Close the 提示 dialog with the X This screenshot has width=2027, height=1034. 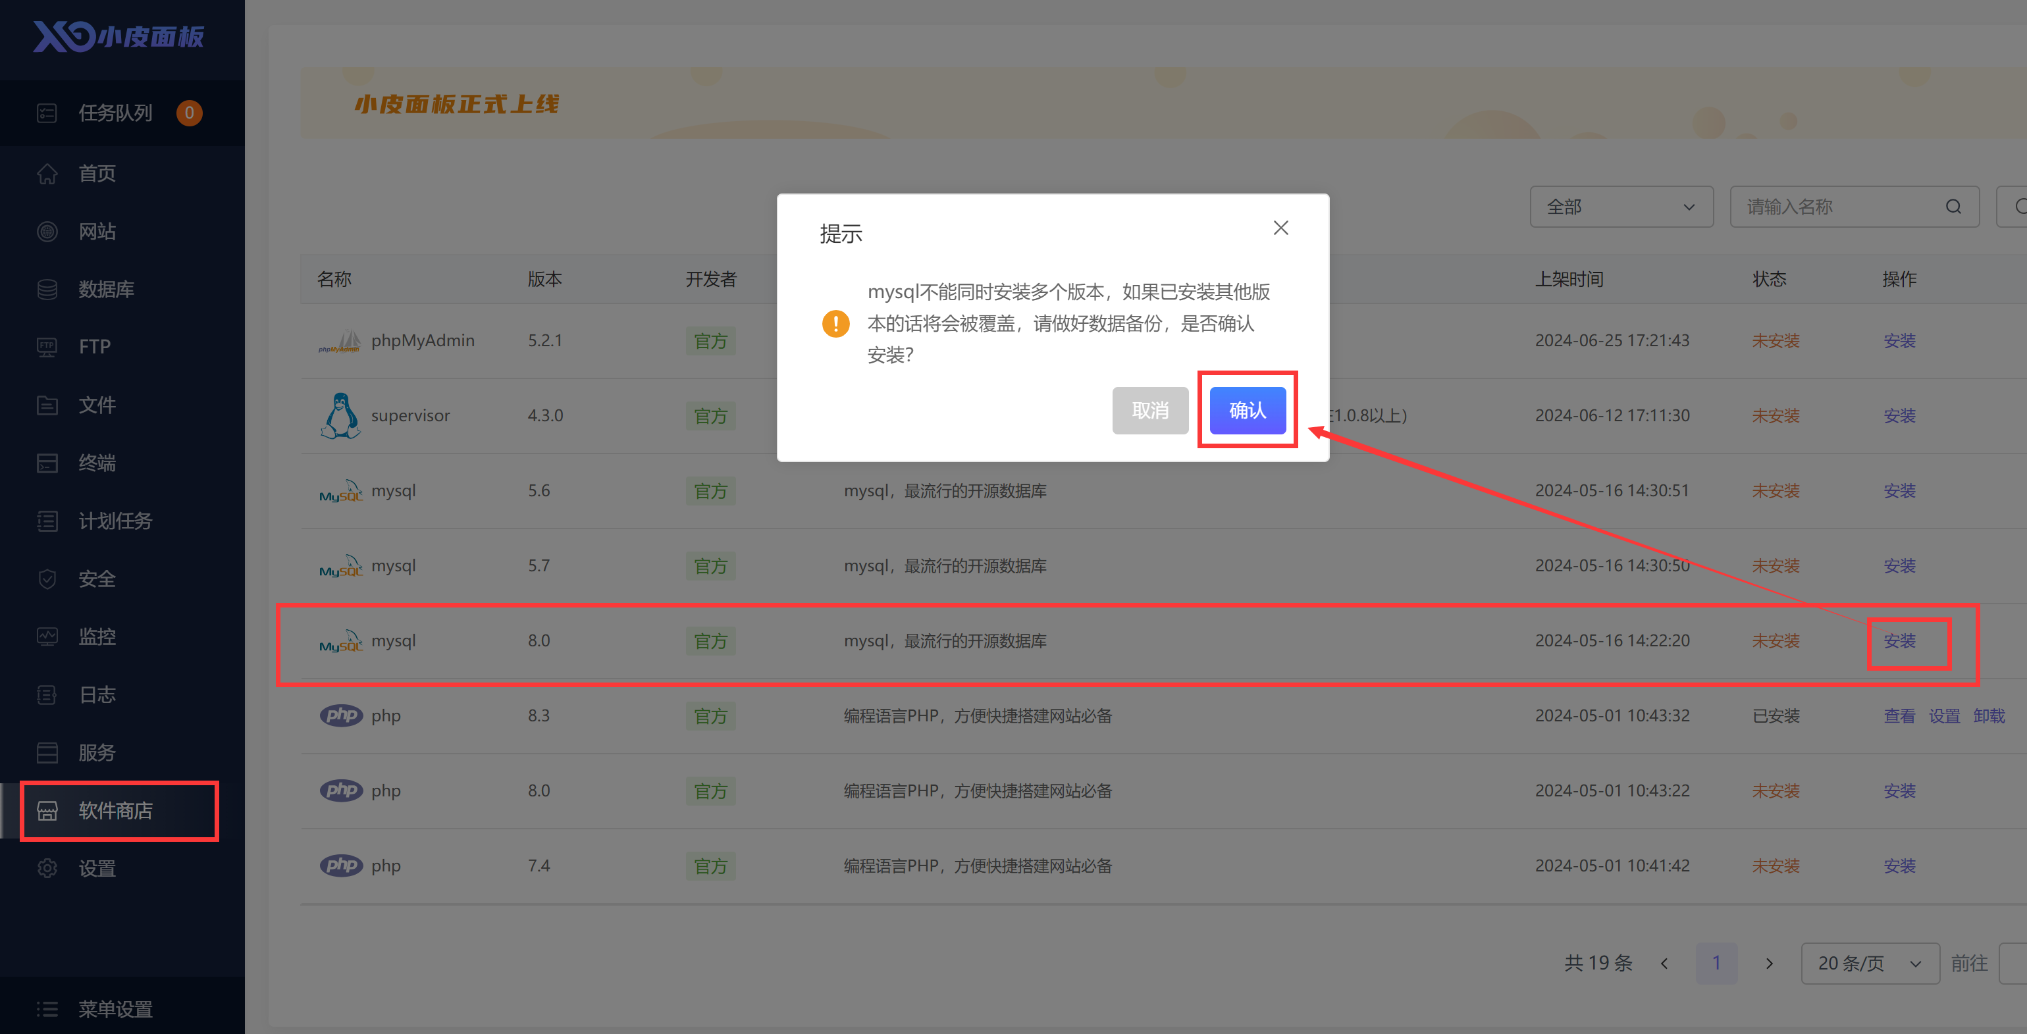pyautogui.click(x=1281, y=228)
